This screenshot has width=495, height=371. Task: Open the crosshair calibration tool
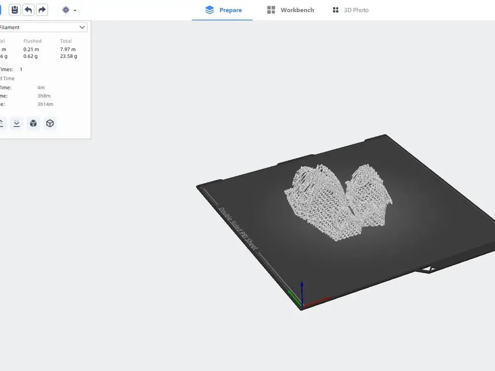pos(66,10)
